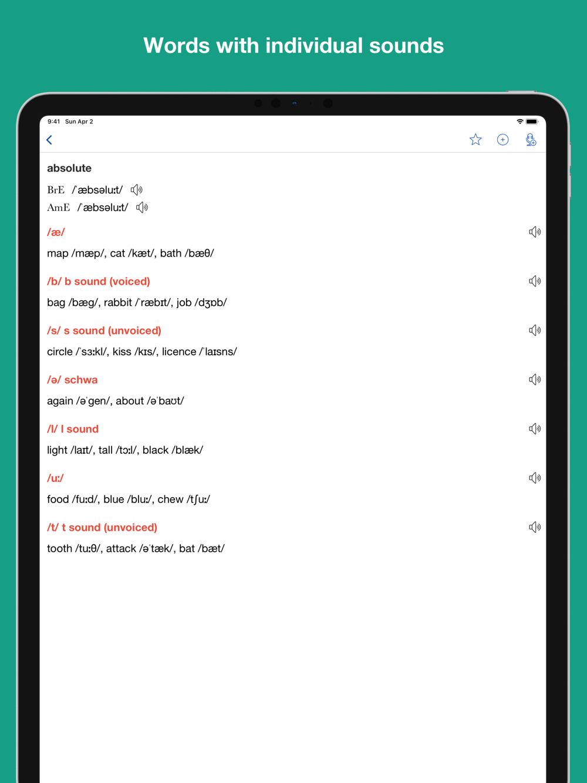Select the /t/ t sound (unvoiced) heading
This screenshot has width=587, height=783.
[x=102, y=527]
